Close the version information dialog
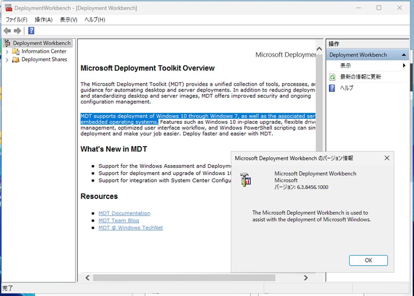Screen dimensions: 414x296 click(387, 158)
